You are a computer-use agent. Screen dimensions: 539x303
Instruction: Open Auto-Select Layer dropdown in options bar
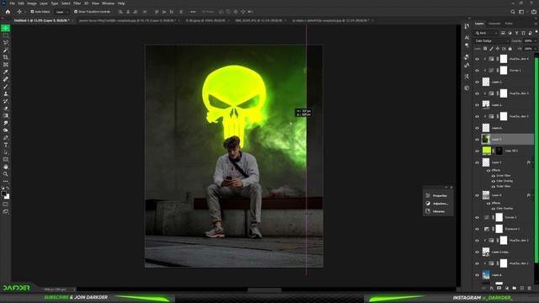(62, 12)
